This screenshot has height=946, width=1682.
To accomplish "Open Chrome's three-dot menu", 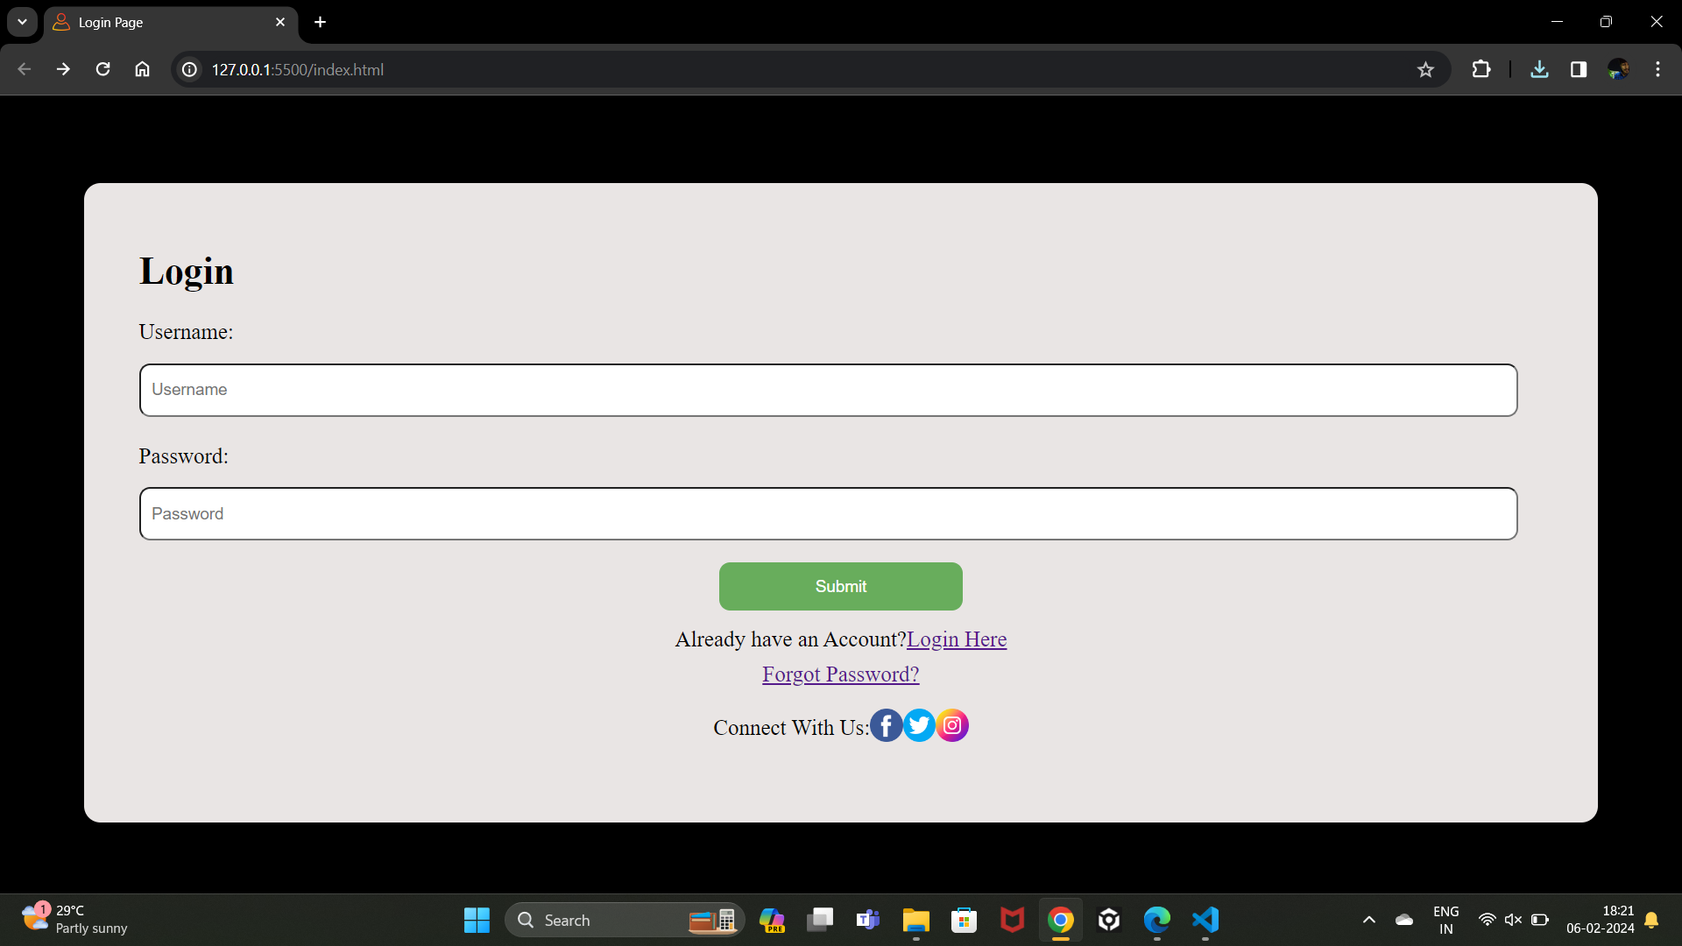I will pyautogui.click(x=1657, y=69).
